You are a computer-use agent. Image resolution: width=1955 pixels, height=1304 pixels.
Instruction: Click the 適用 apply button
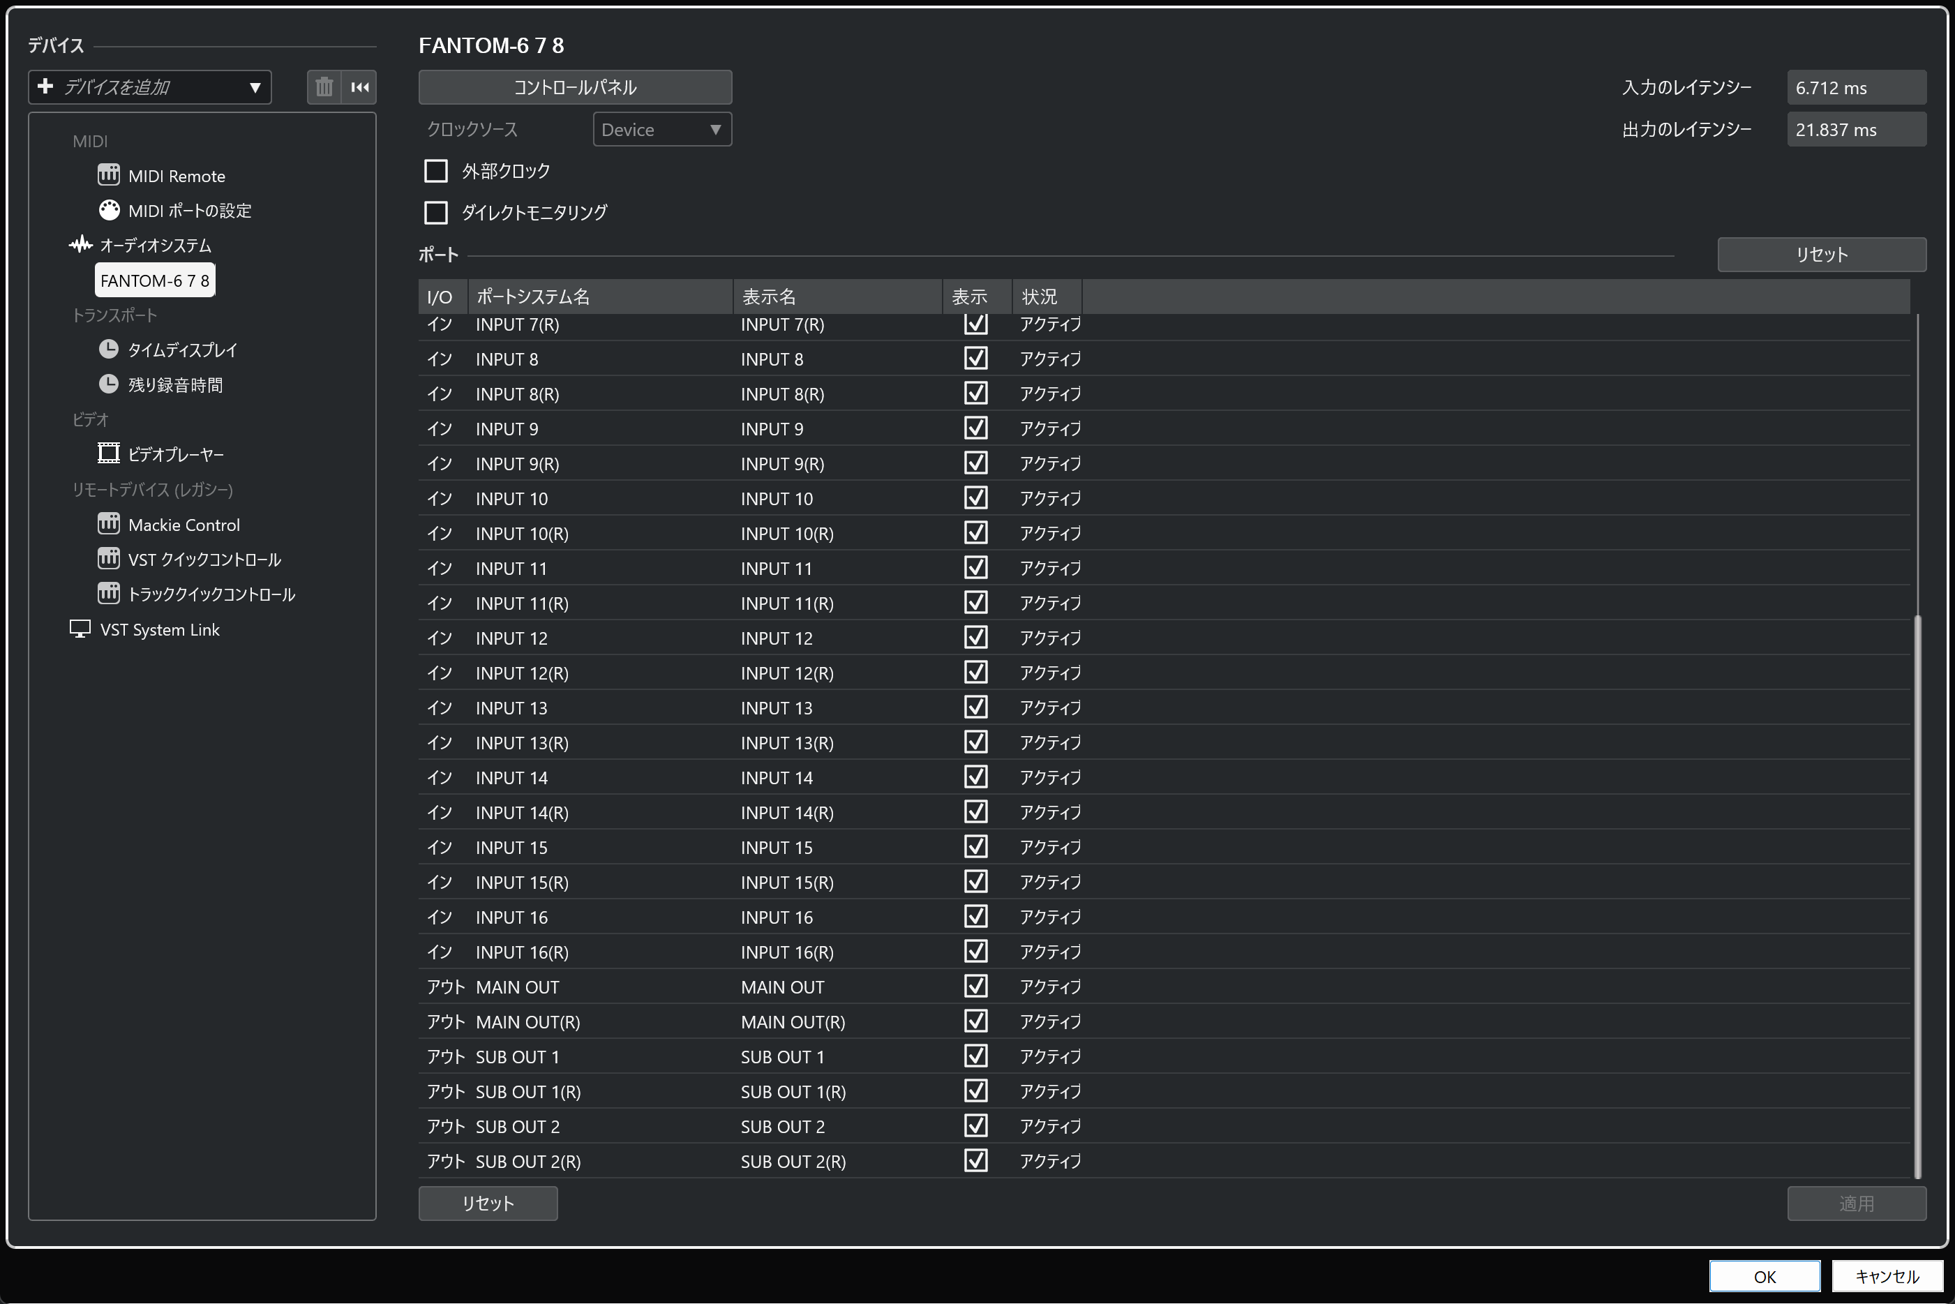1856,1204
